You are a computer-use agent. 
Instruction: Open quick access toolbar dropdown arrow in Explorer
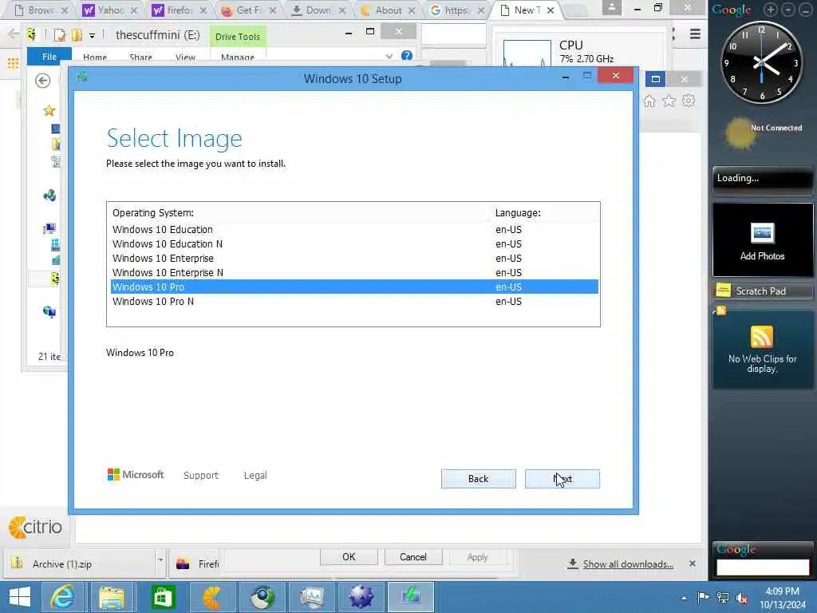tap(92, 36)
